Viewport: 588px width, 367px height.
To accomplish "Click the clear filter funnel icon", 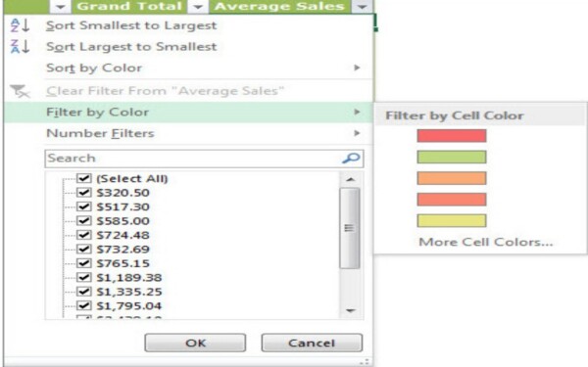I will 20,91.
